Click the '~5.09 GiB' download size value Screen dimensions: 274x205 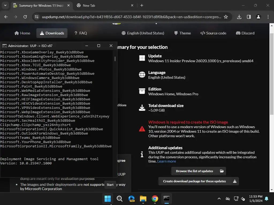(x=156, y=110)
